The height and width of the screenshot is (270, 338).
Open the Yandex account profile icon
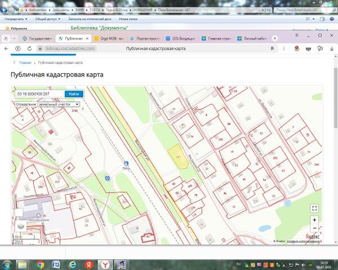[x=18, y=49]
